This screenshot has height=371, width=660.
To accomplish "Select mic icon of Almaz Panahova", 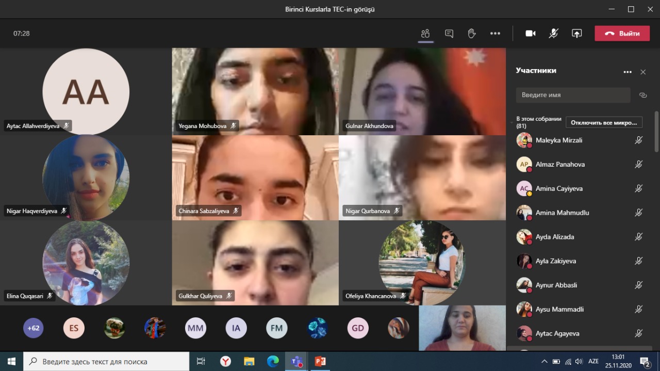I will (638, 165).
